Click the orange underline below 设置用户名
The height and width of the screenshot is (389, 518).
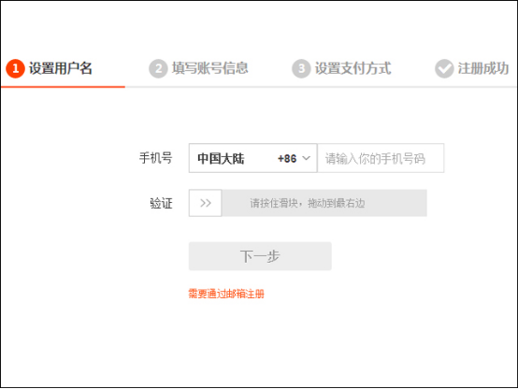(63, 87)
